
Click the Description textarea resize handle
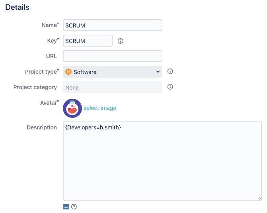coord(259,198)
